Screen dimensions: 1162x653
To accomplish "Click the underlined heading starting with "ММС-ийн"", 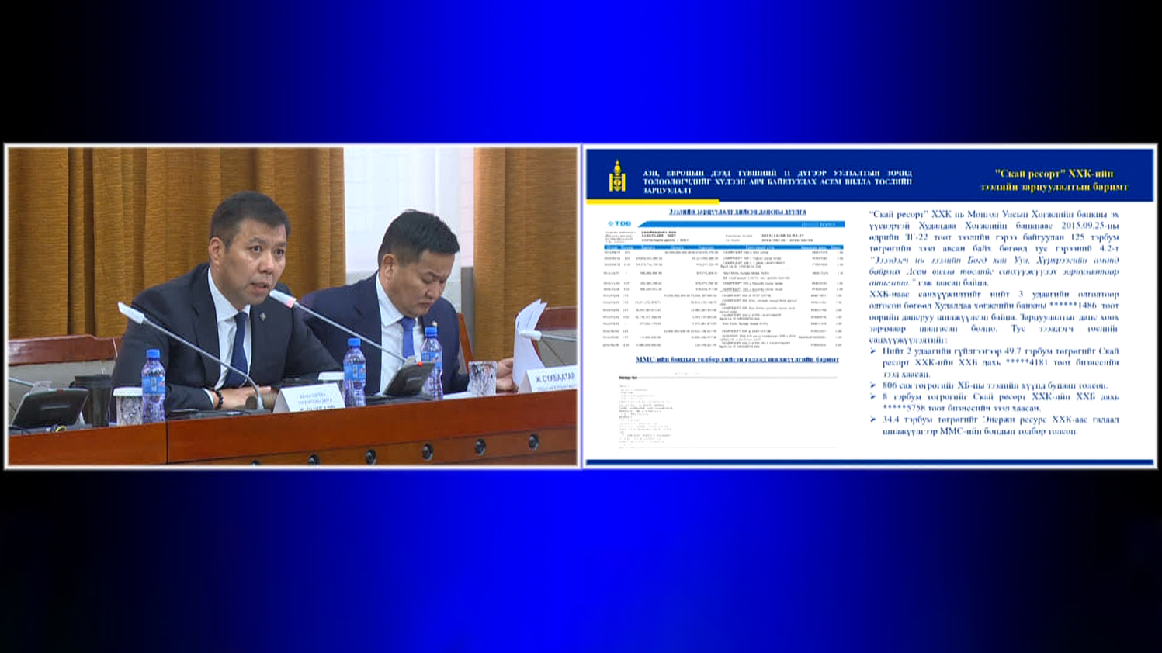I will click(x=737, y=359).
